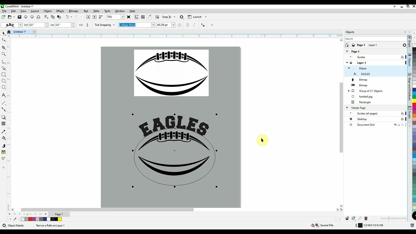Expand Group of 21 Objects

point(349,91)
